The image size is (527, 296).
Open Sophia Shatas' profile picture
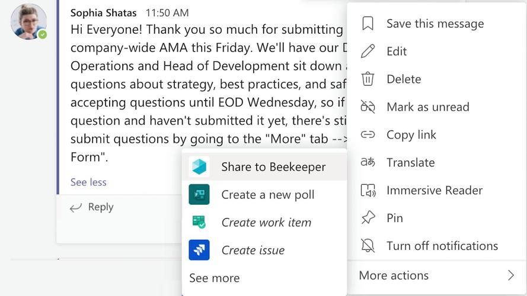point(28,21)
